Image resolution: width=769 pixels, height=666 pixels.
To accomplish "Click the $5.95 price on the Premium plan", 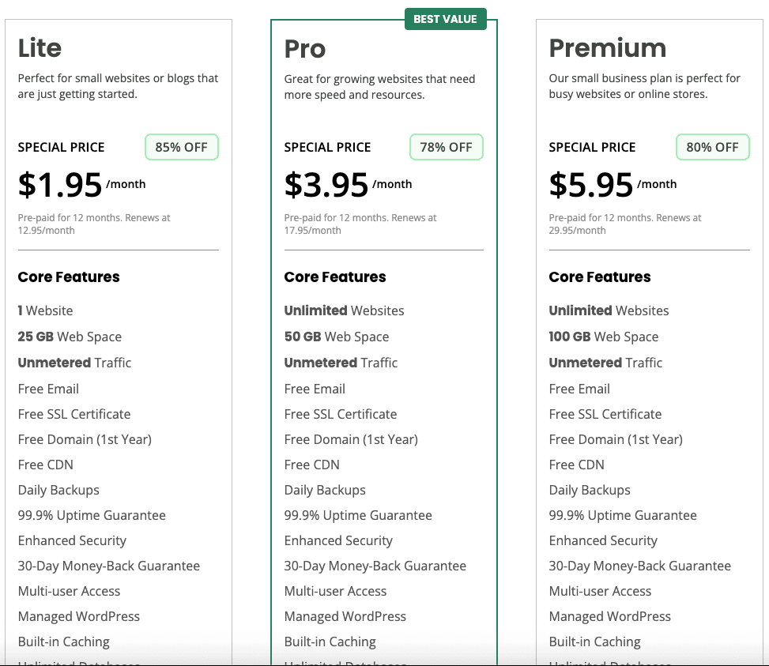I will click(591, 185).
